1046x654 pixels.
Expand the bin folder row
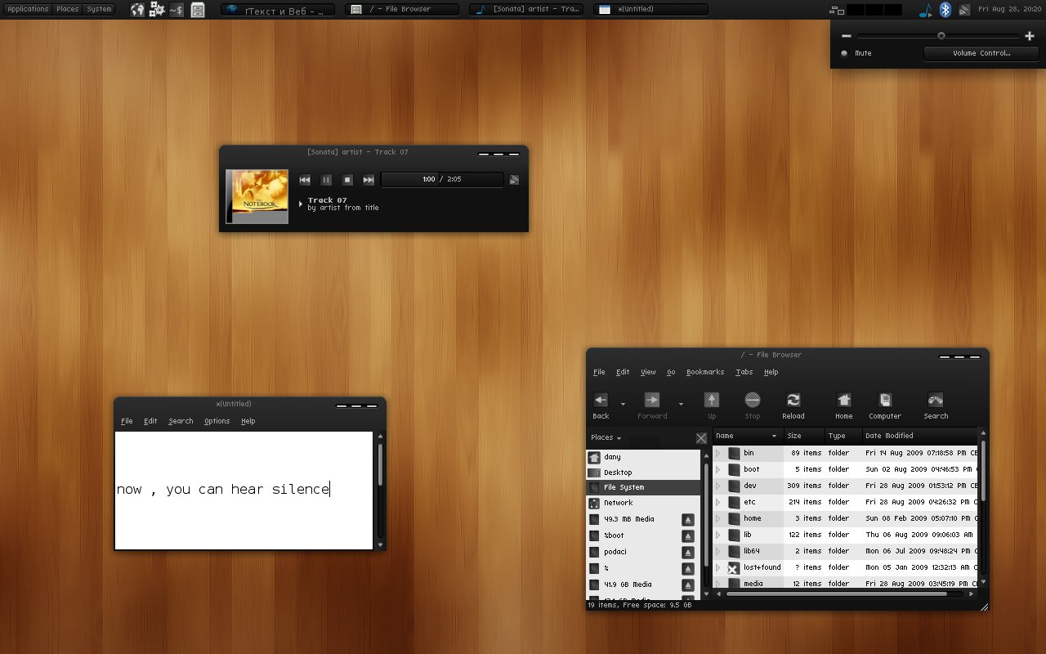click(718, 453)
